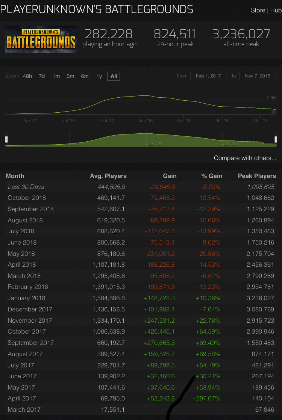
Task: Set chart zoom to 3m
Action: [70, 76]
